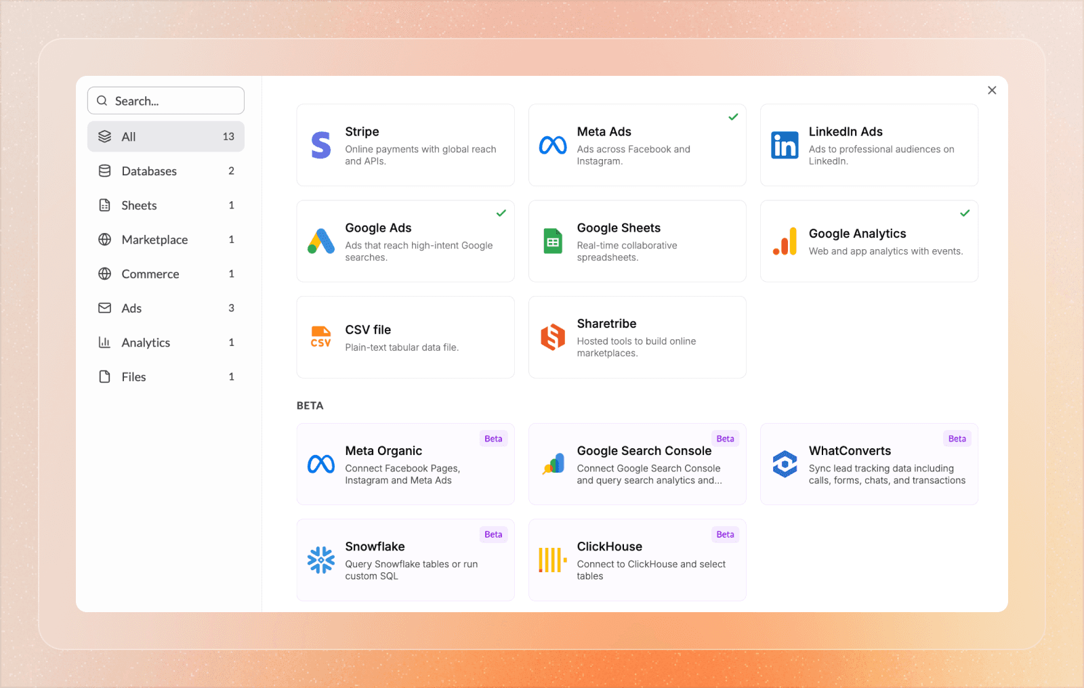This screenshot has width=1084, height=688.
Task: Select the All category filter
Action: (166, 137)
